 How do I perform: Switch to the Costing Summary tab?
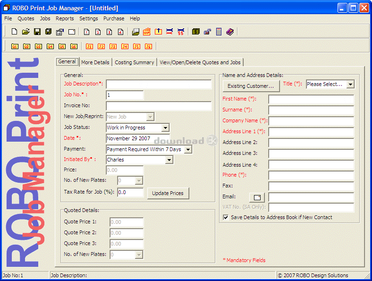point(135,62)
